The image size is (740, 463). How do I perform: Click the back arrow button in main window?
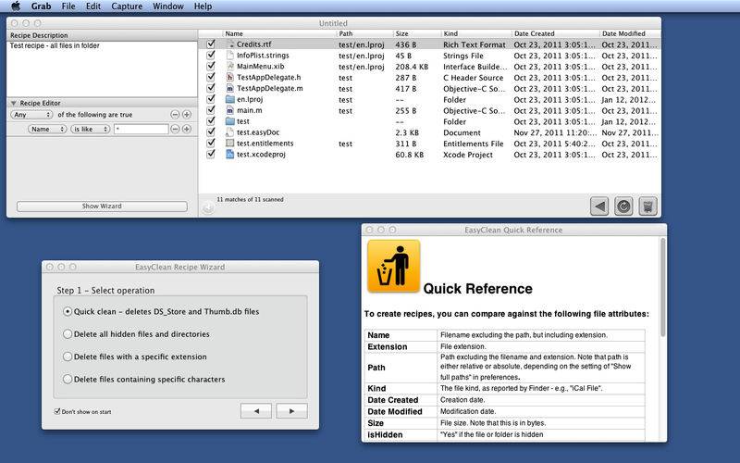coord(599,206)
